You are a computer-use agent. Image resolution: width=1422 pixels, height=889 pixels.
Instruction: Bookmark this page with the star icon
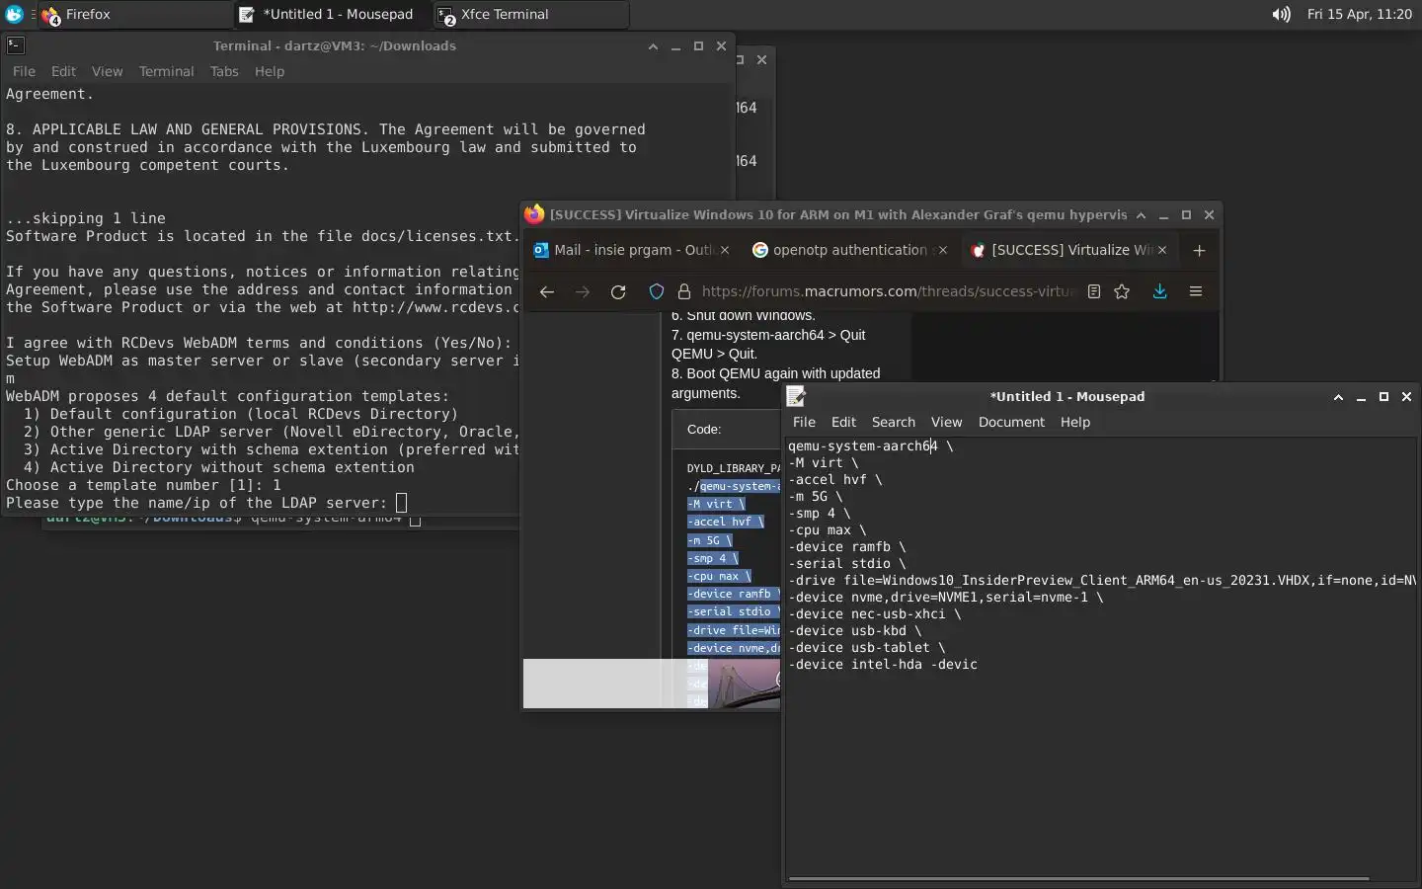1122,291
